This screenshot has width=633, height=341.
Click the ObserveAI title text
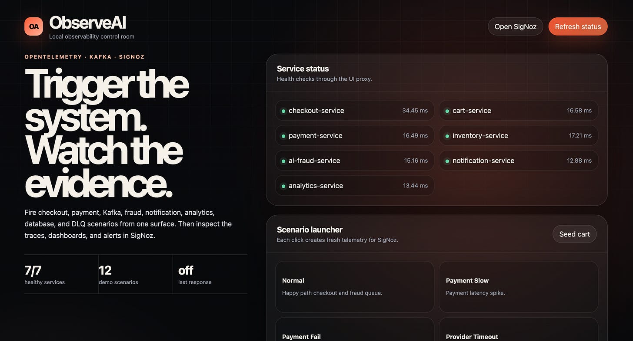click(x=88, y=23)
